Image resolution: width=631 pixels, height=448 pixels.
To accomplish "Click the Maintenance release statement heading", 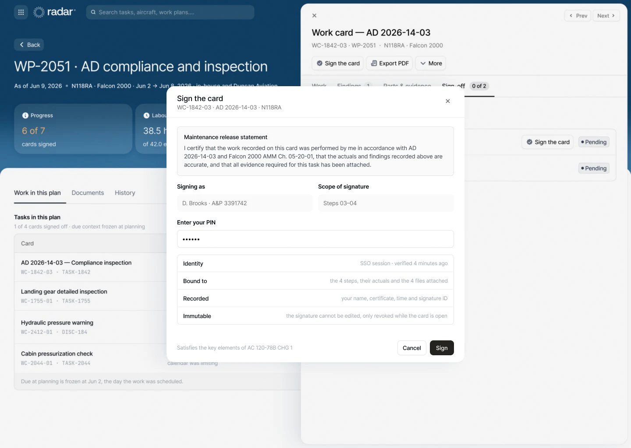I will click(226, 137).
